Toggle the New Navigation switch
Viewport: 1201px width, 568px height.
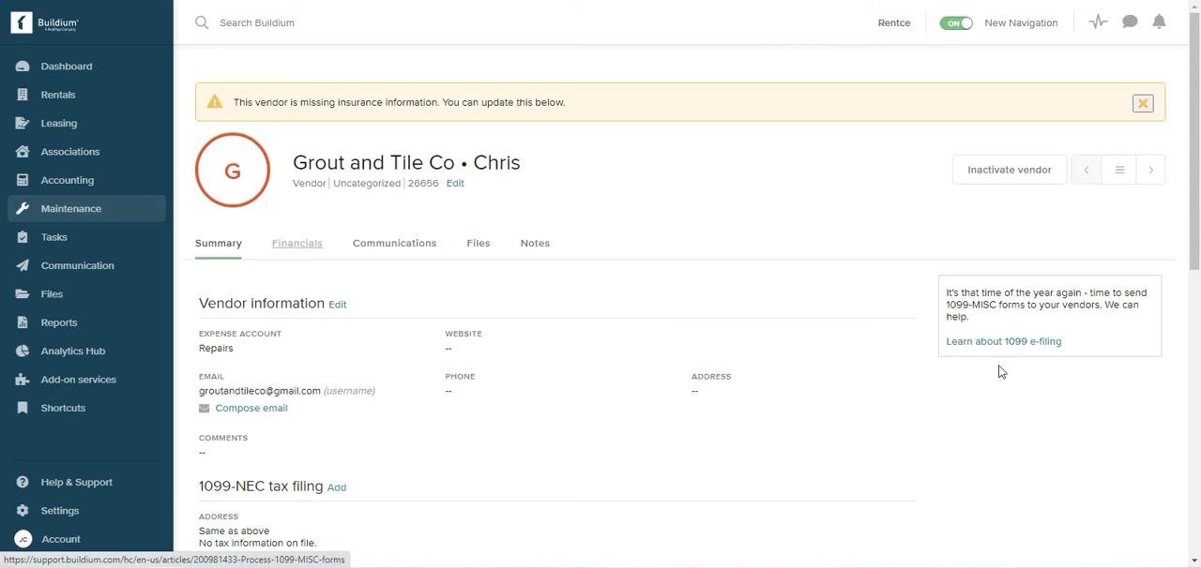point(956,22)
